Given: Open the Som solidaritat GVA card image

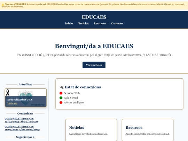Looking at the screenshot, I should tap(26, 98).
